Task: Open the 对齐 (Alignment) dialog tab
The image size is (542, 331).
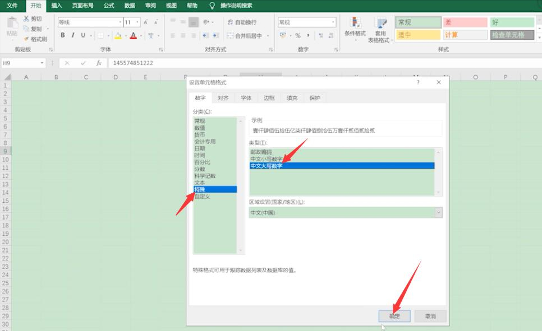Action: coord(223,98)
